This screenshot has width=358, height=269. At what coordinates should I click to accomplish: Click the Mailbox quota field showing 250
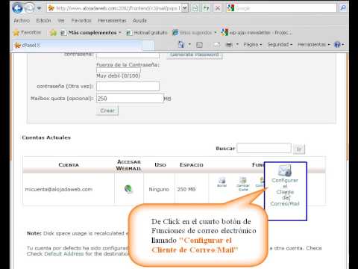click(130, 99)
